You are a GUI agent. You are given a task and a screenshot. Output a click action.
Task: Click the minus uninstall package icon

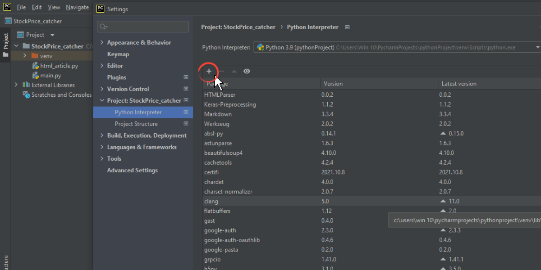[221, 71]
